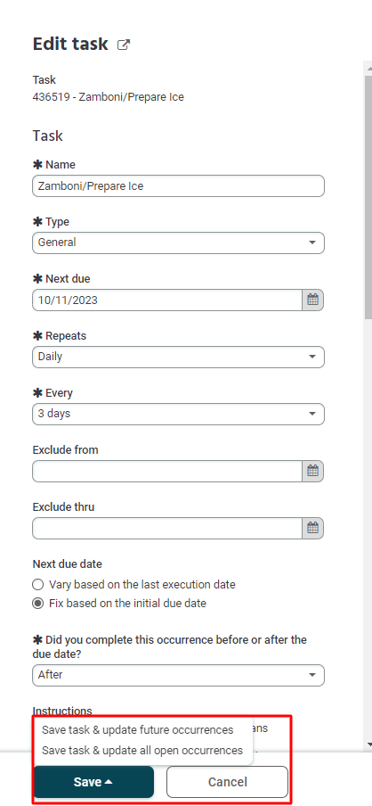372x806 pixels.
Task: Open the before or after due date dropdown
Action: pos(178,675)
